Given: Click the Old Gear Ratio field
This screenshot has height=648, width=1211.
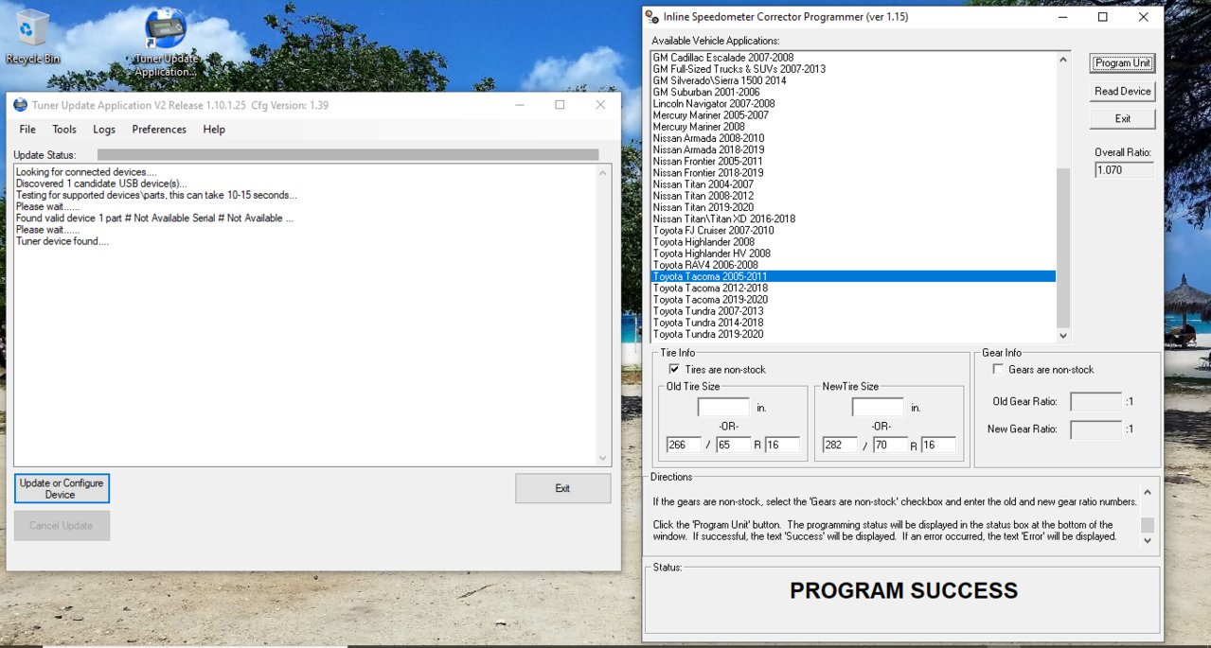Looking at the screenshot, I should click(x=1096, y=402).
